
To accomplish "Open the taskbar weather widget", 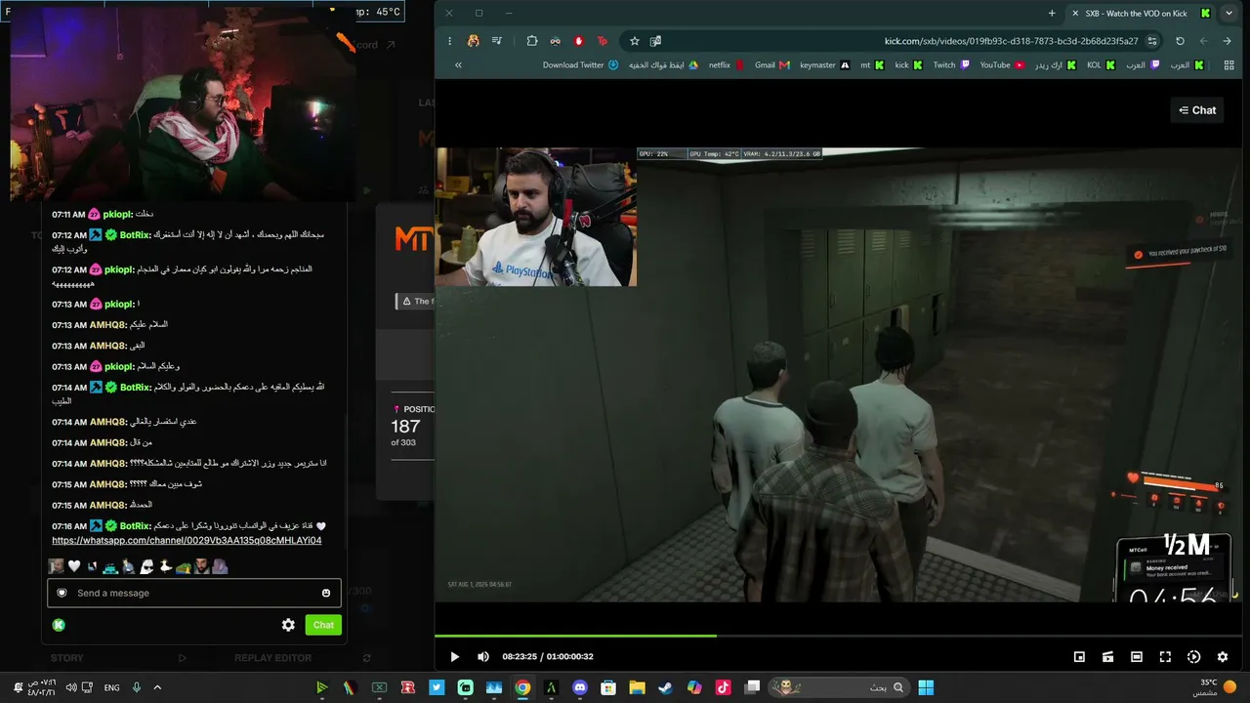I will tap(1215, 687).
